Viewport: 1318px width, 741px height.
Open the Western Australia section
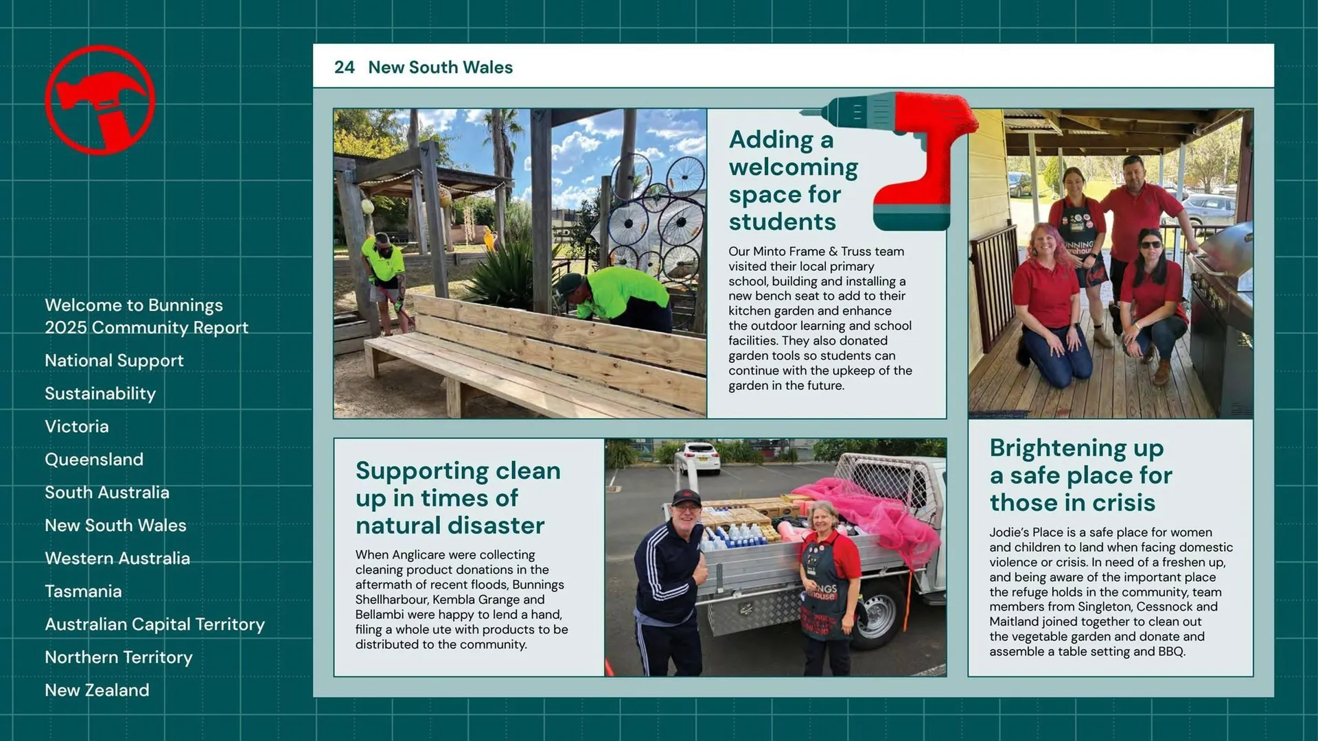point(117,558)
